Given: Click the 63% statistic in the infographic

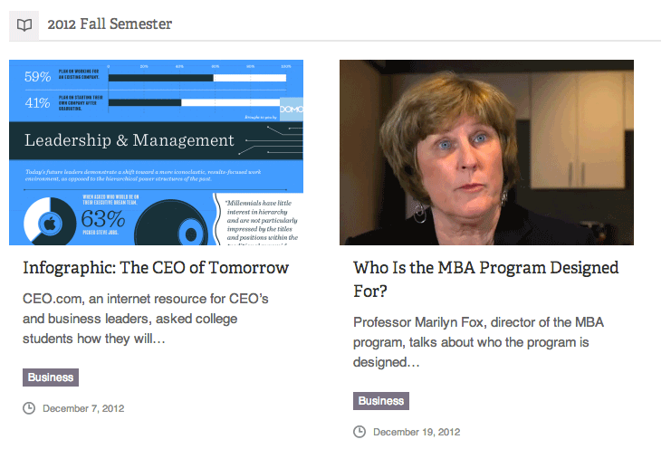Looking at the screenshot, I should point(103,219).
